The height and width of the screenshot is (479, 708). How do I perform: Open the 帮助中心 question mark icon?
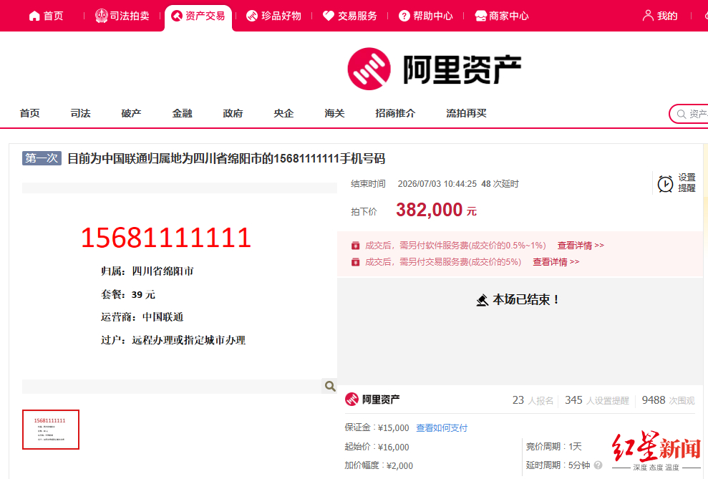point(404,16)
